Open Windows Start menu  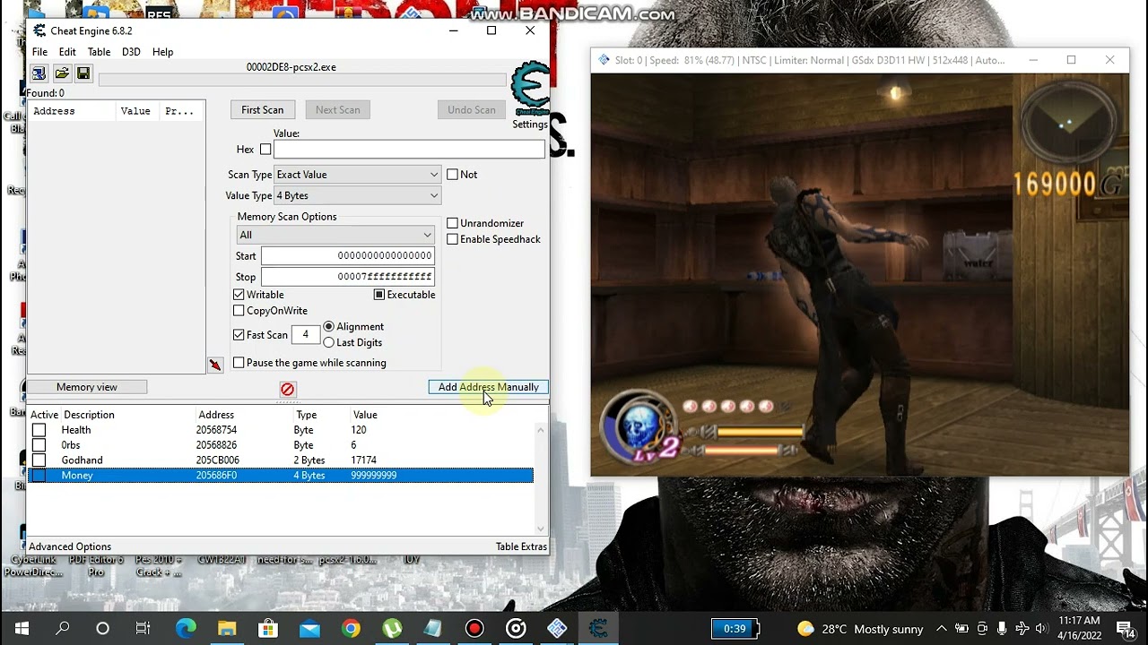click(x=22, y=628)
